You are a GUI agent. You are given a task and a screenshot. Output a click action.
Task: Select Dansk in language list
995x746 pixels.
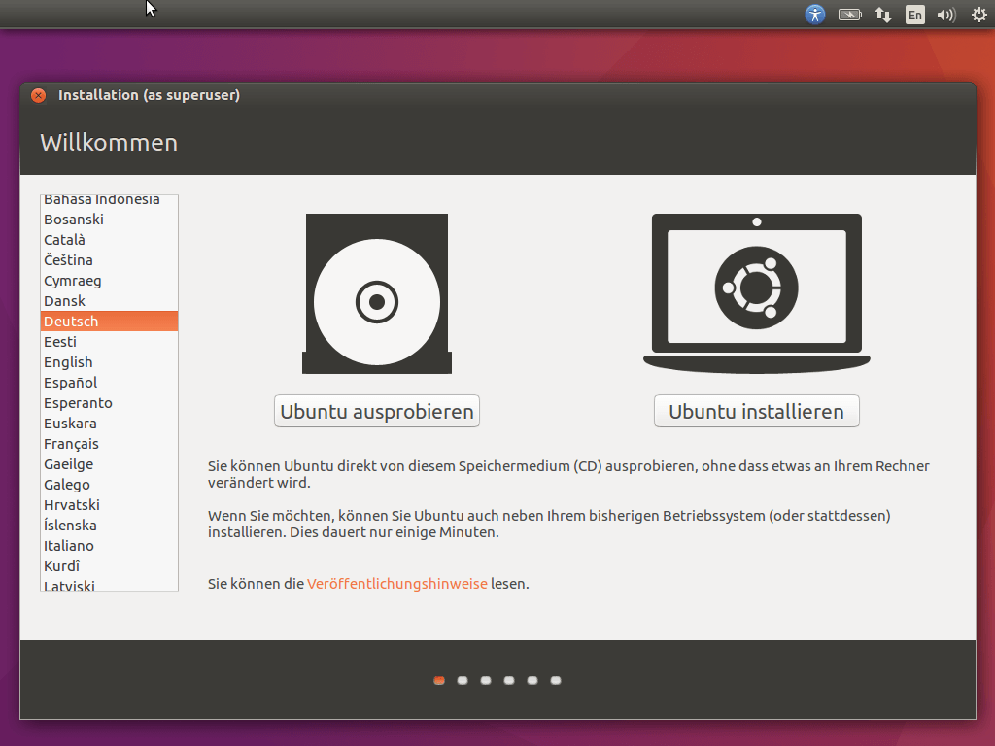click(x=109, y=301)
